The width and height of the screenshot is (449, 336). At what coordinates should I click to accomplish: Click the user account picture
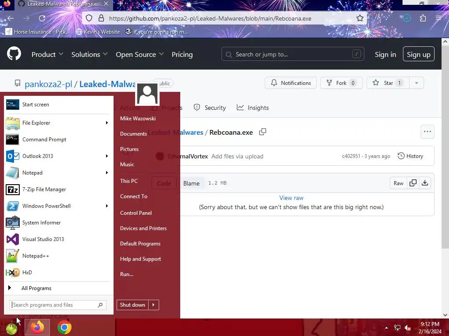[147, 94]
